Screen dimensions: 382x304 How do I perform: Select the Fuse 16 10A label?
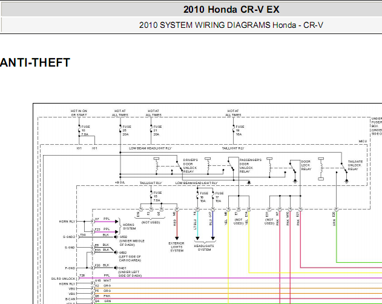204,197
